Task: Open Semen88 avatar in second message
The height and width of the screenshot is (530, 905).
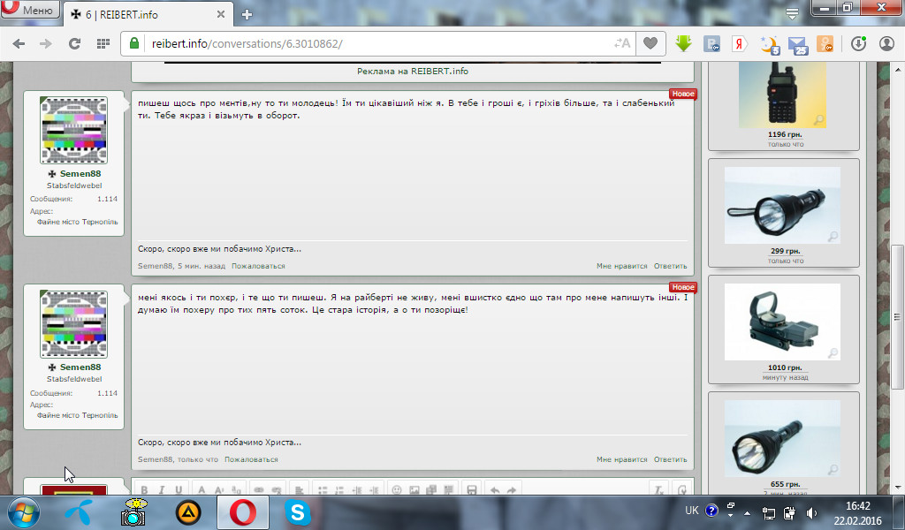Action: pos(74,324)
